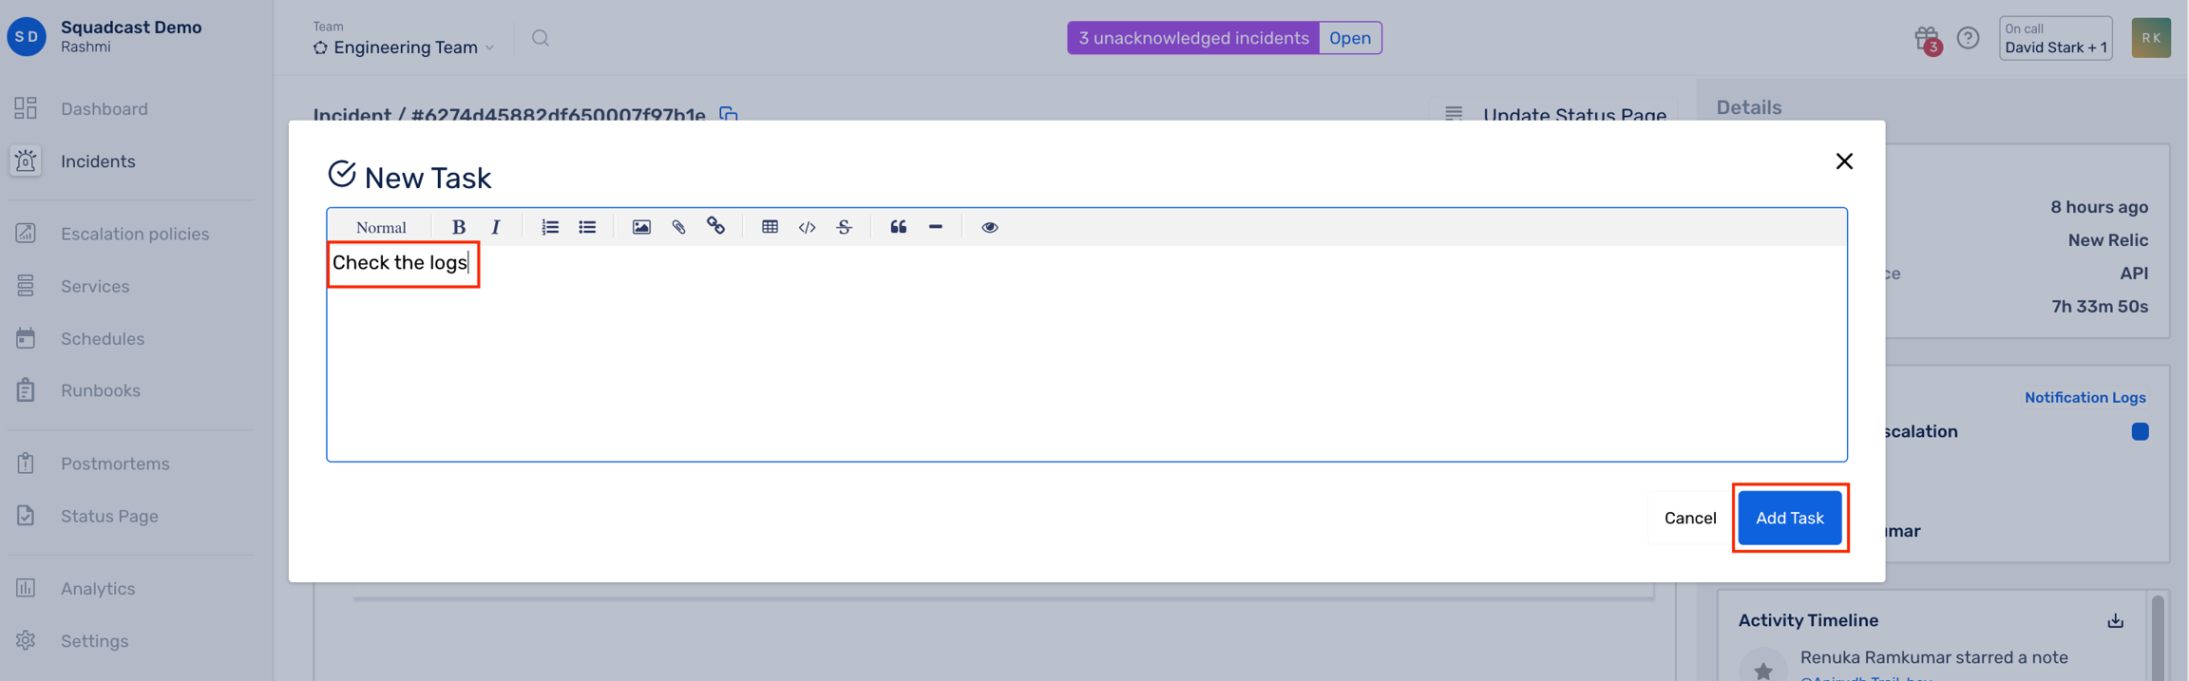Toggle bold formatting in editor toolbar
The height and width of the screenshot is (681, 2189).
[458, 227]
